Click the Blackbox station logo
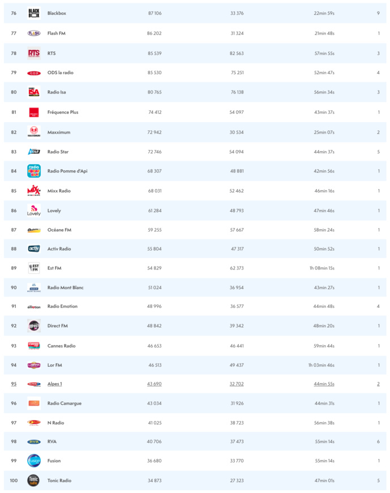 pyautogui.click(x=34, y=13)
